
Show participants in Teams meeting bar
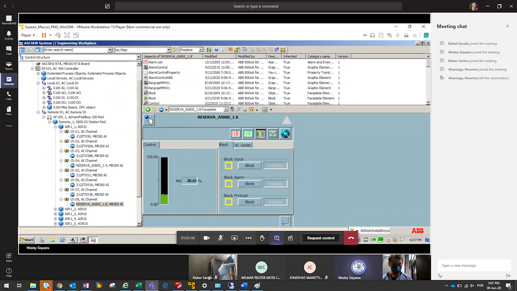click(x=290, y=238)
